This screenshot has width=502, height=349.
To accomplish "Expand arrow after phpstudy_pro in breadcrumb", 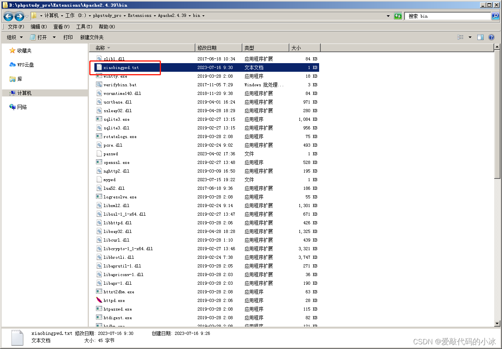I will [125, 16].
